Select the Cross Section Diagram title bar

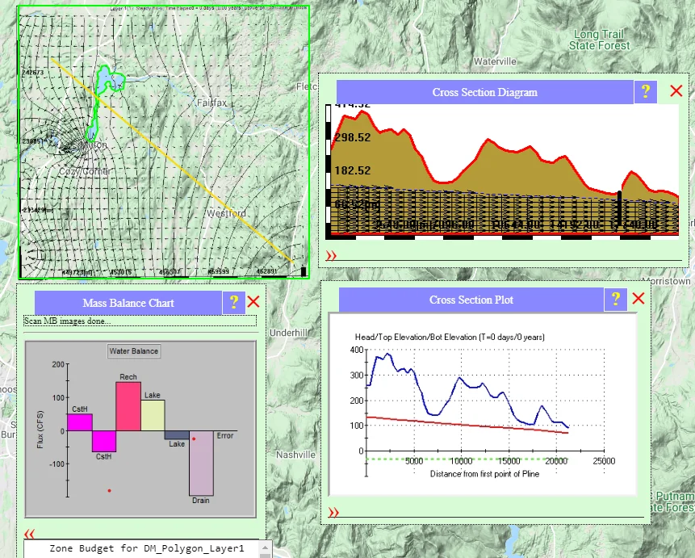click(485, 92)
